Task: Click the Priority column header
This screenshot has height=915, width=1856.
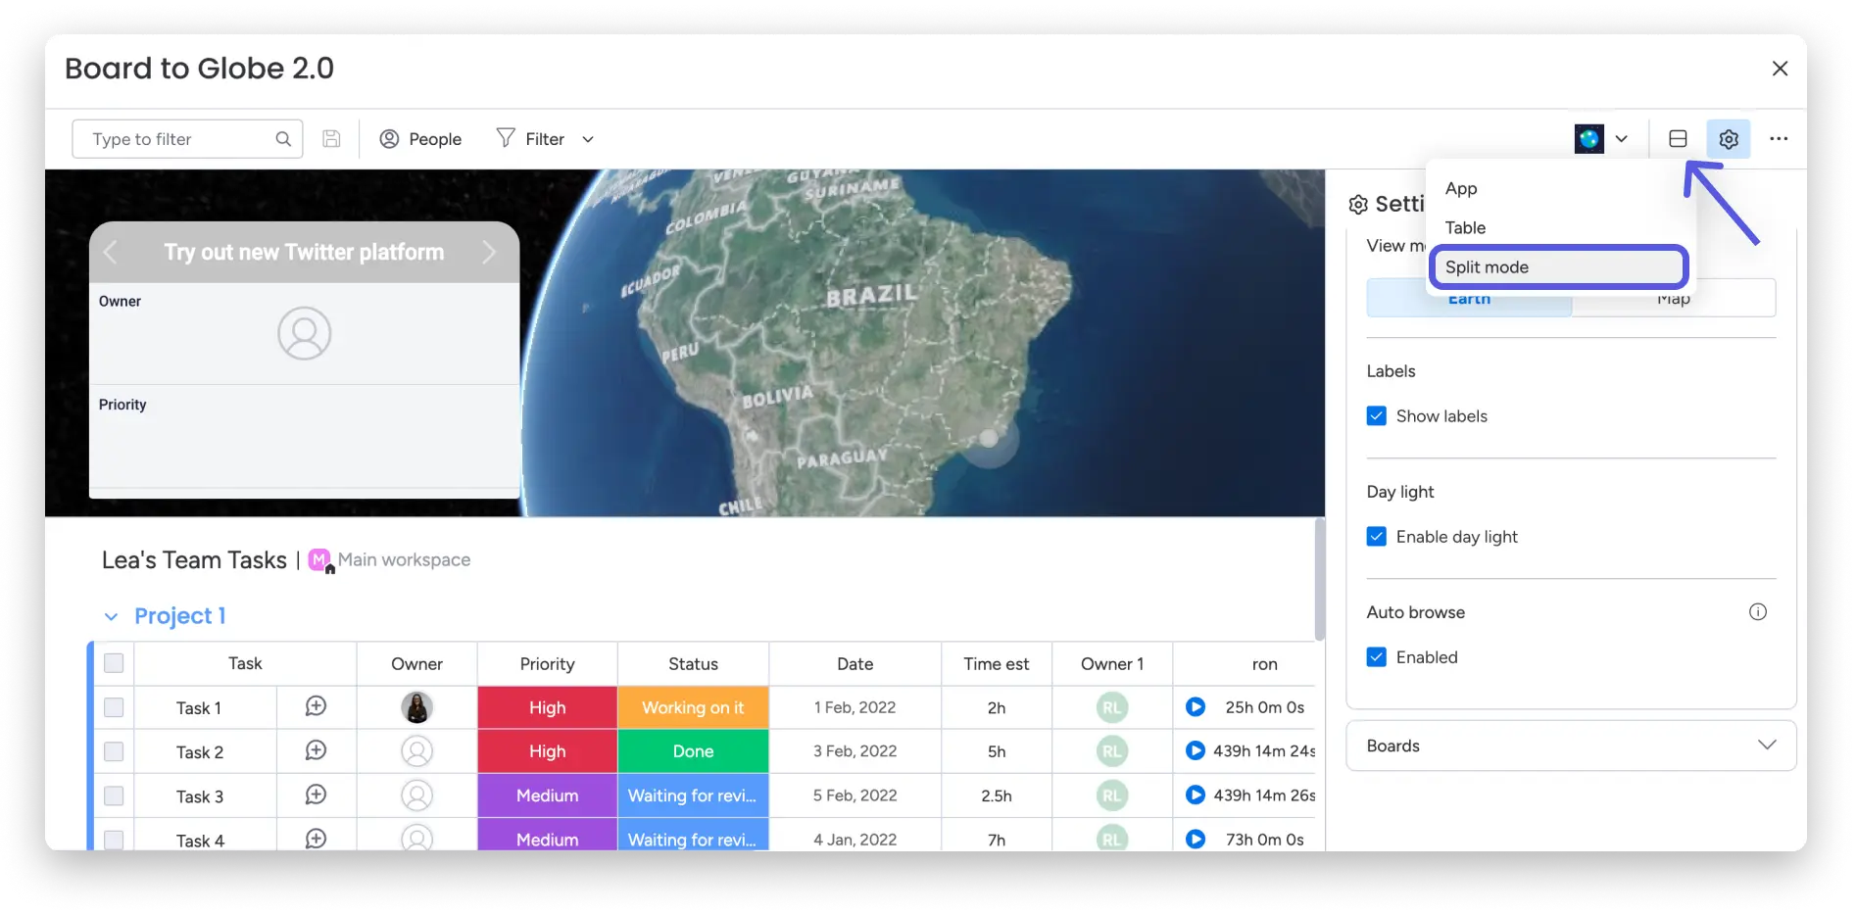Action: pos(548,664)
